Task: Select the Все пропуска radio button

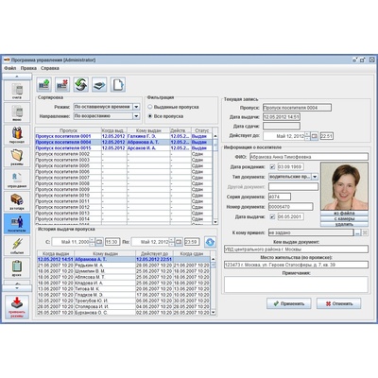Action: [150, 116]
